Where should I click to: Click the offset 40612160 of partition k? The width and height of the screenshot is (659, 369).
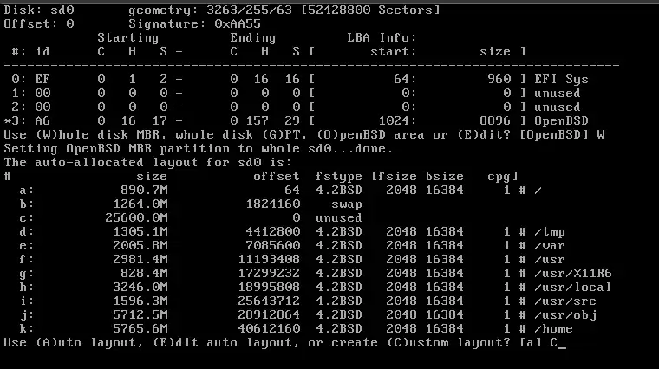coord(269,328)
